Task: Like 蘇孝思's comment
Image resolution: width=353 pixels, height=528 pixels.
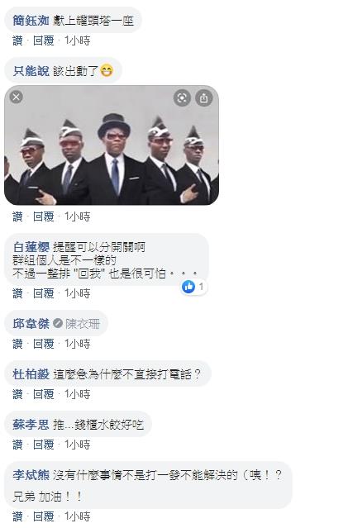Action: (17, 445)
